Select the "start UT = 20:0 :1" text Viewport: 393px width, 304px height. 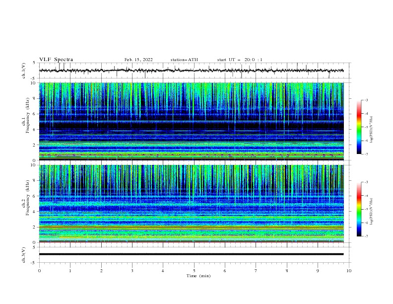[x=240, y=60]
